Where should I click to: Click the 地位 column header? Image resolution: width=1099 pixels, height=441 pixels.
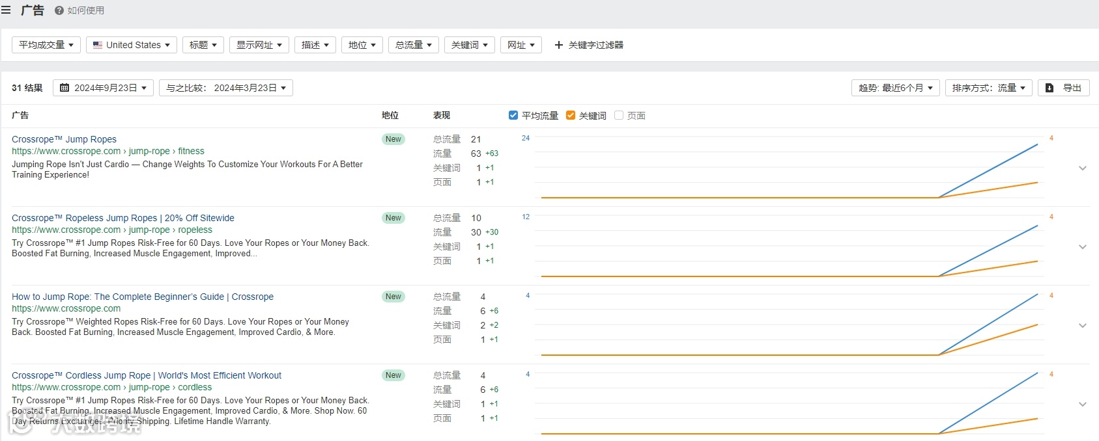[x=390, y=115]
